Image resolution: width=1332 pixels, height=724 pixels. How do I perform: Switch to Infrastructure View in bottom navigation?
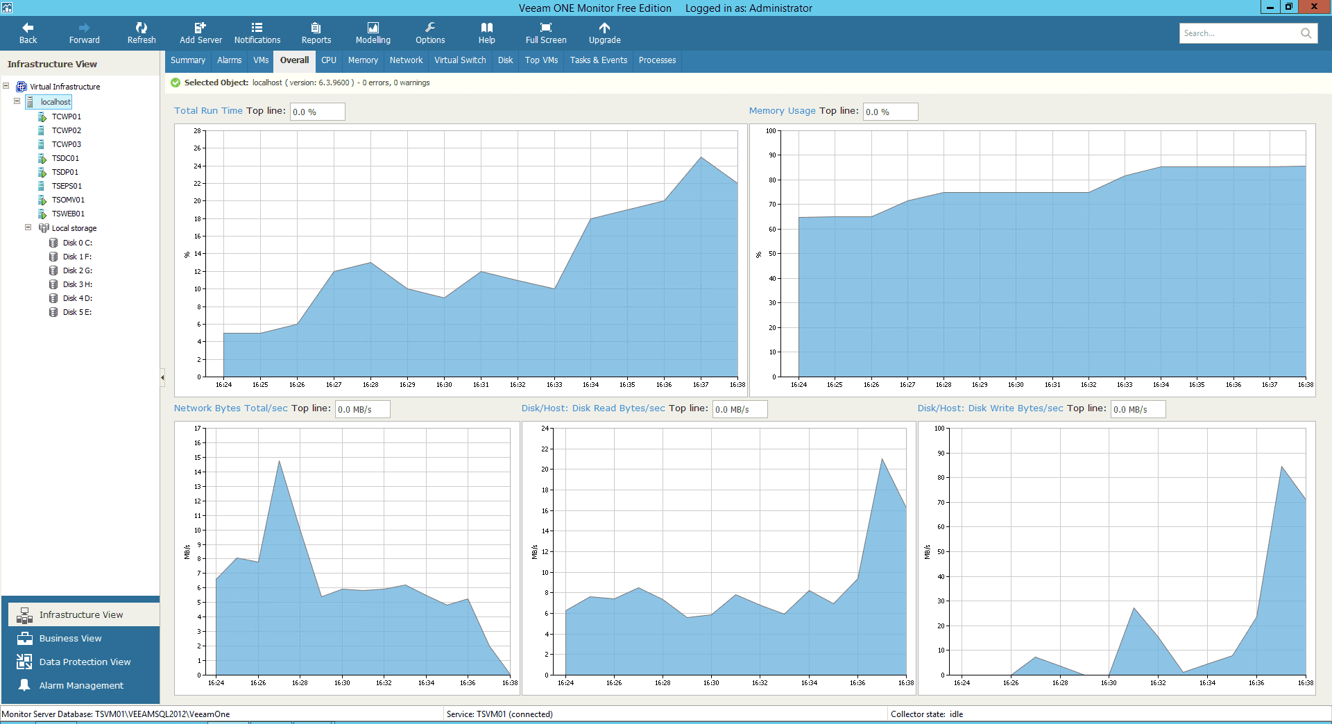84,614
